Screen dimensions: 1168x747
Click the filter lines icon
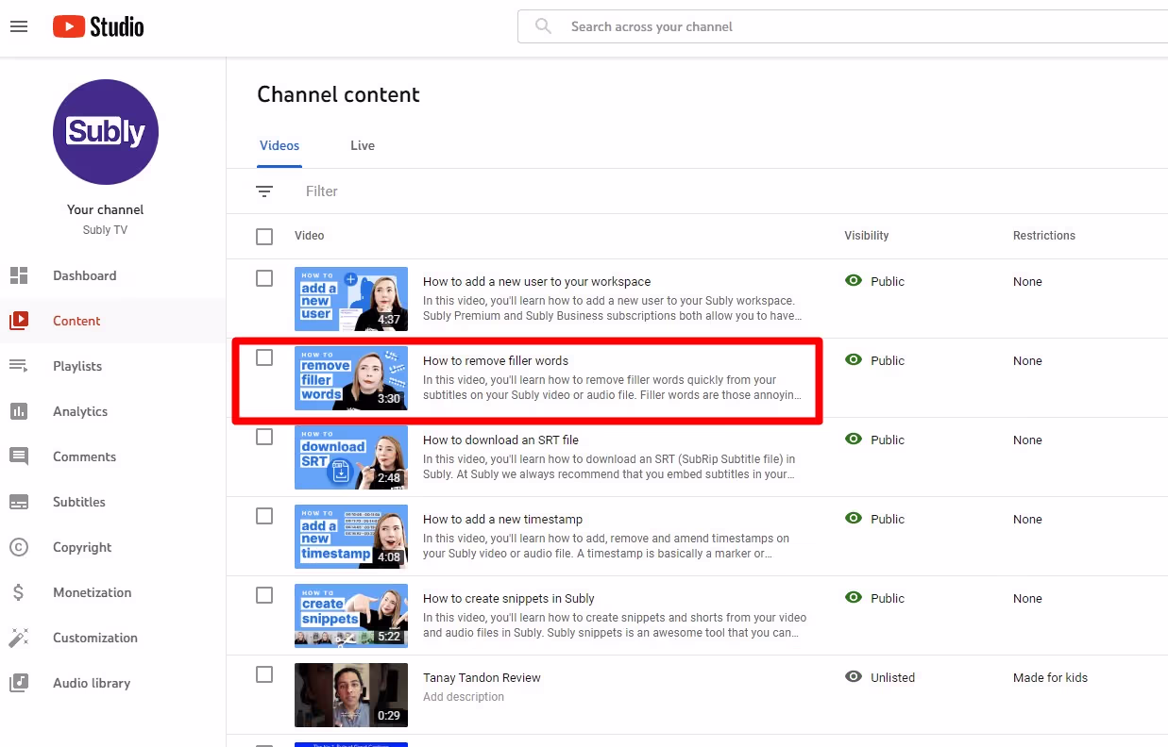coord(264,191)
